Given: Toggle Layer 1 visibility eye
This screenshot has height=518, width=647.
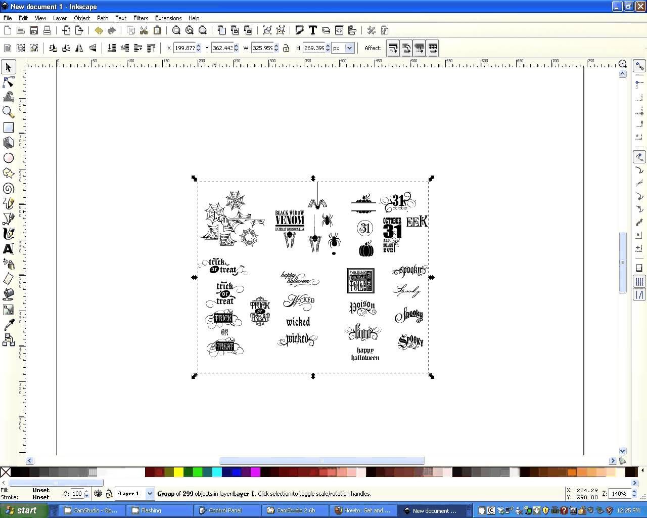Looking at the screenshot, I should coord(98,493).
